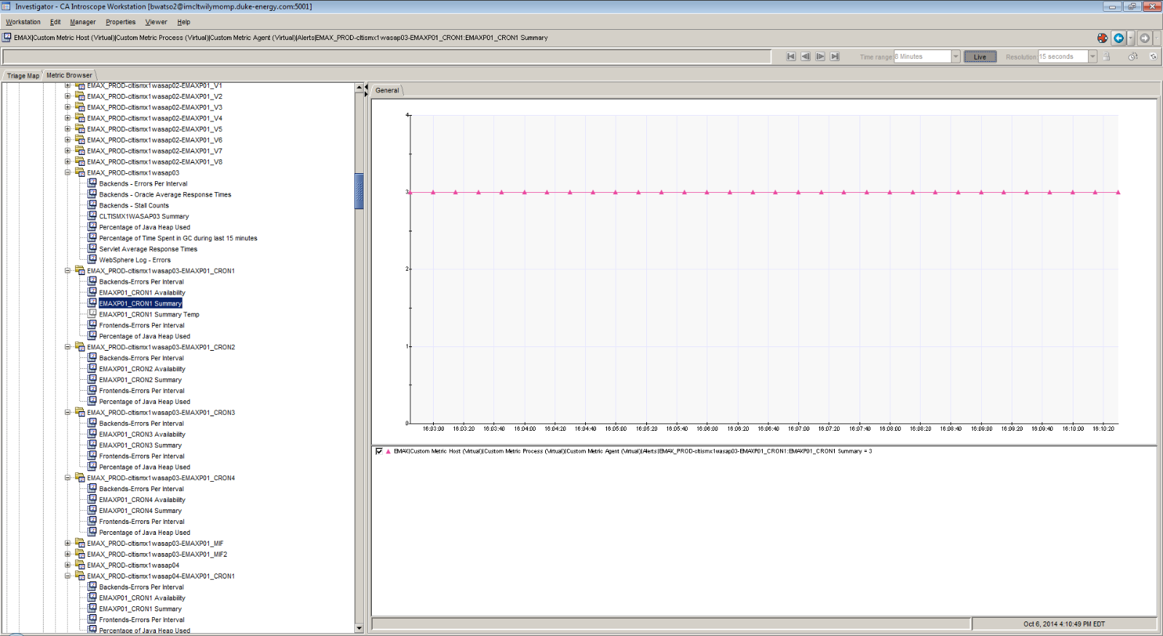1163x636 pixels.
Task: Expand the wasap02-EMAXP01_V7 node
Action: [68, 151]
